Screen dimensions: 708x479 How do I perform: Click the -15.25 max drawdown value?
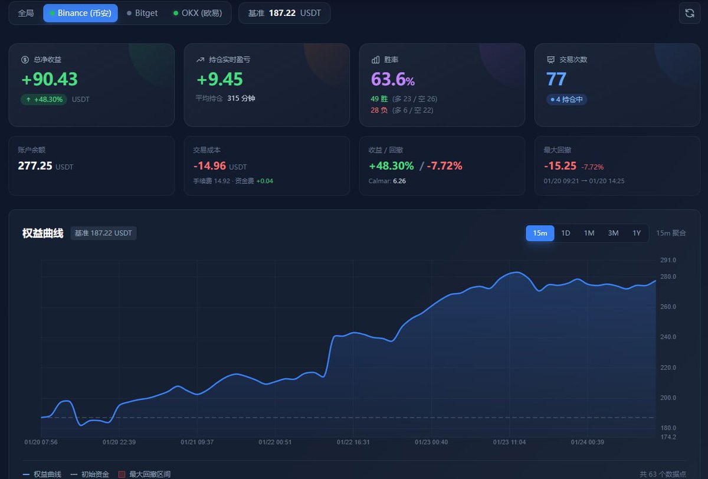[x=560, y=166]
